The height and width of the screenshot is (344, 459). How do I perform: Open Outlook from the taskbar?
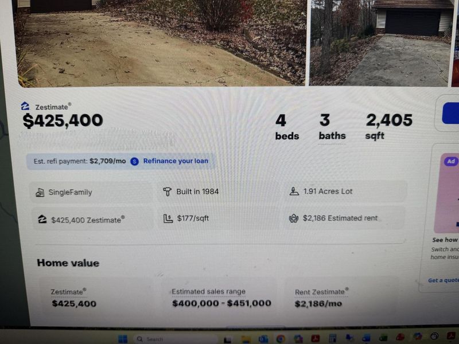click(263, 339)
